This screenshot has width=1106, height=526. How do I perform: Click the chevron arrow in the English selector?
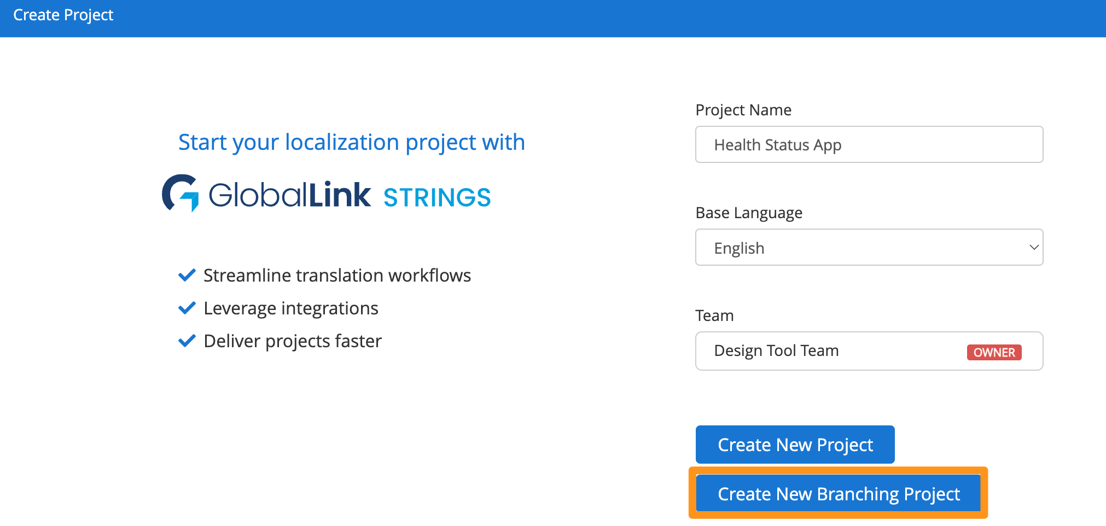[x=1033, y=247]
